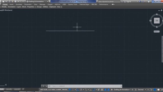Screen dimensions: 163x92
Task: Toggle lineweight display in status bar
Action: point(99,90)
